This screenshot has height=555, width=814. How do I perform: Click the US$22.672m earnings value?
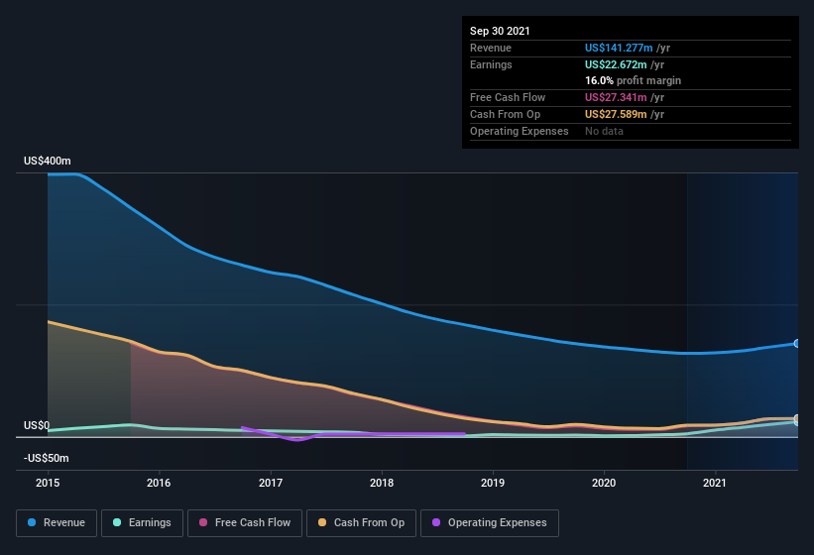click(x=616, y=64)
